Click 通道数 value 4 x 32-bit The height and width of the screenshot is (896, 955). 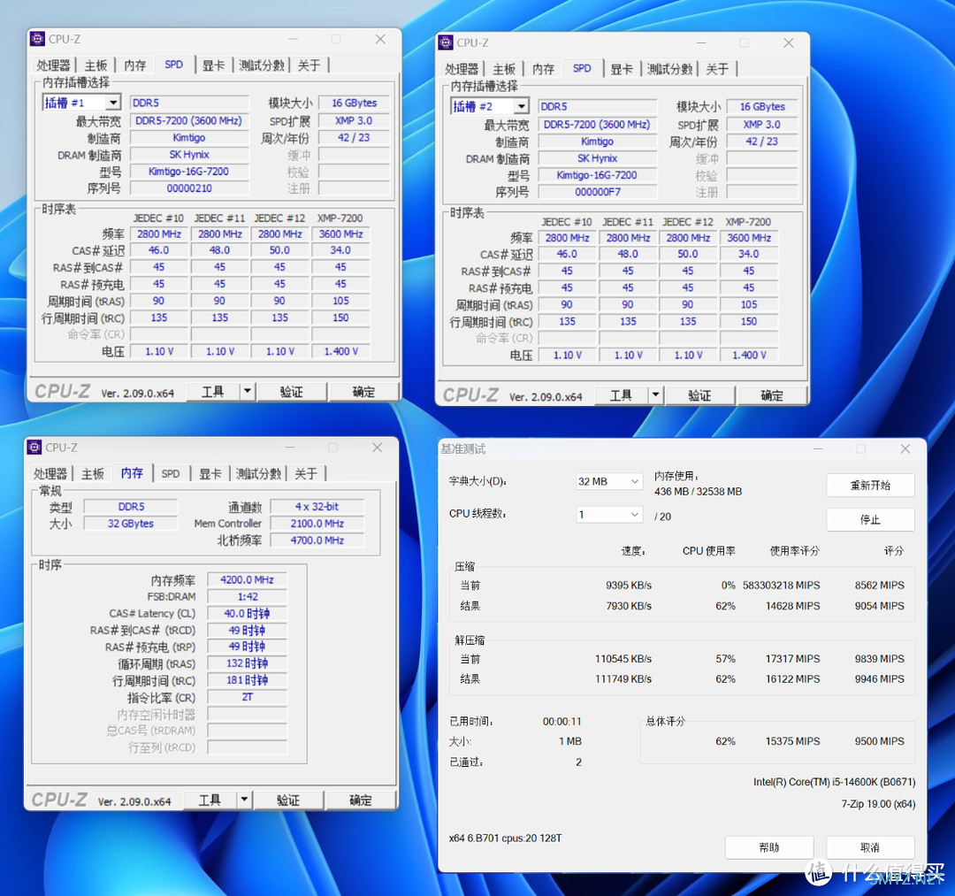317,506
